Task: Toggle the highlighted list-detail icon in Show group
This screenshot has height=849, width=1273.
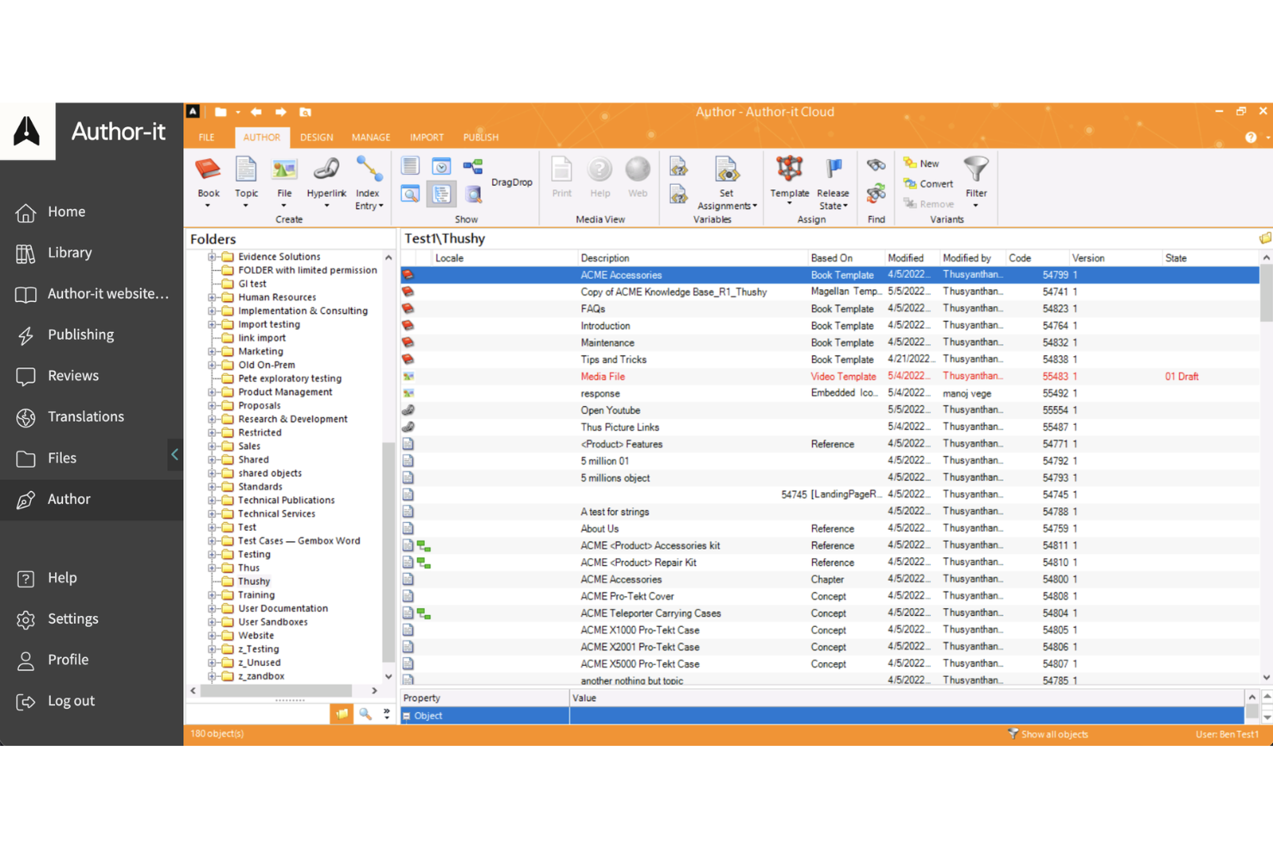Action: coord(441,194)
